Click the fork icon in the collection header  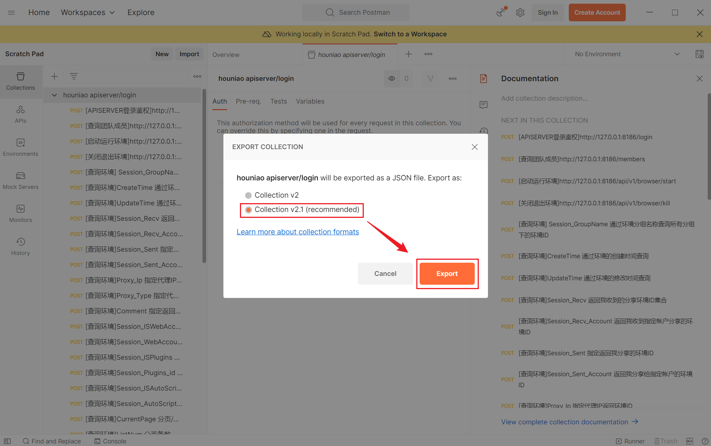[430, 79]
